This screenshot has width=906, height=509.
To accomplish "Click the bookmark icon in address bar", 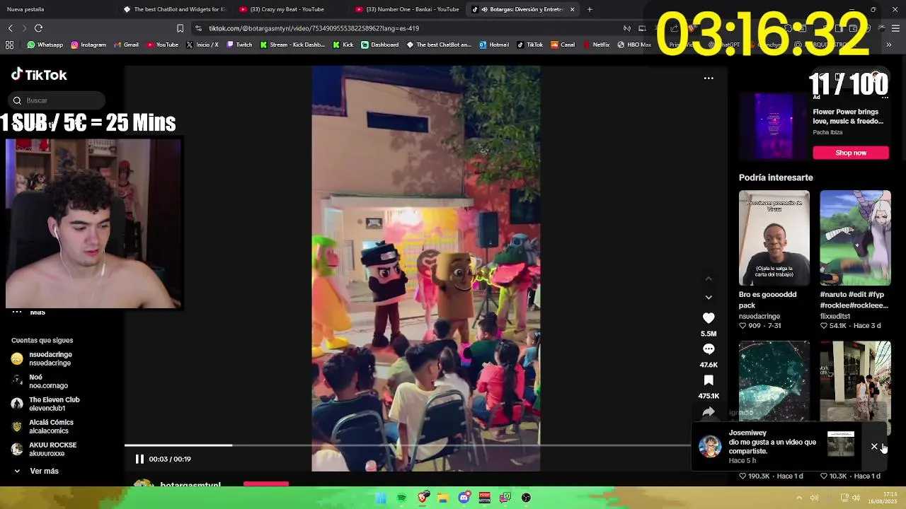I will 180,28.
